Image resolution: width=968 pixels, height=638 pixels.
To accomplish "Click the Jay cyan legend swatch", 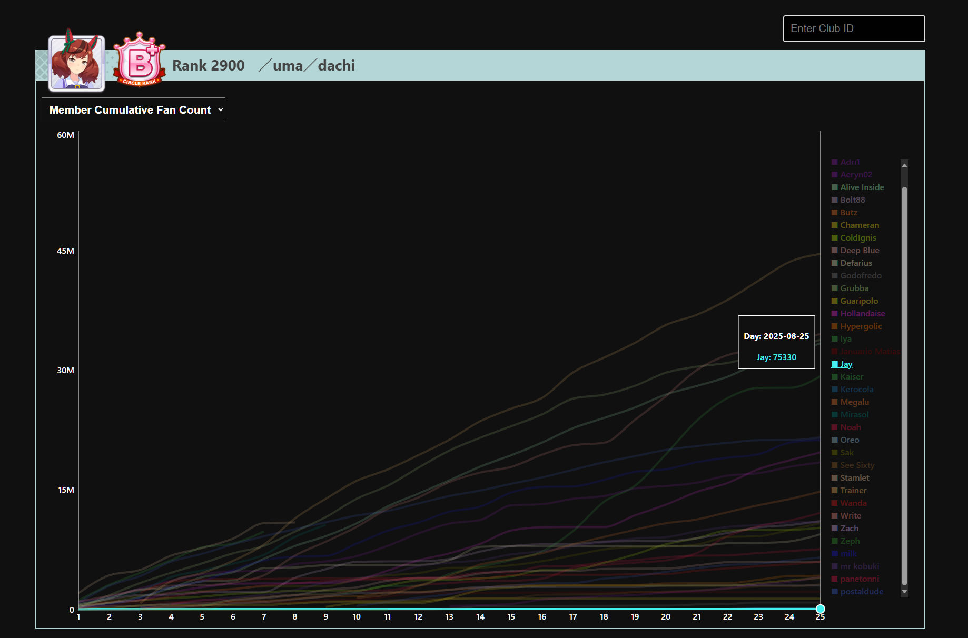I will click(834, 364).
